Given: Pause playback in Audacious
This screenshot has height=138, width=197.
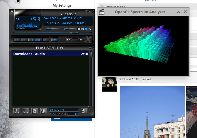Looking at the screenshot, I should coord(32,40).
